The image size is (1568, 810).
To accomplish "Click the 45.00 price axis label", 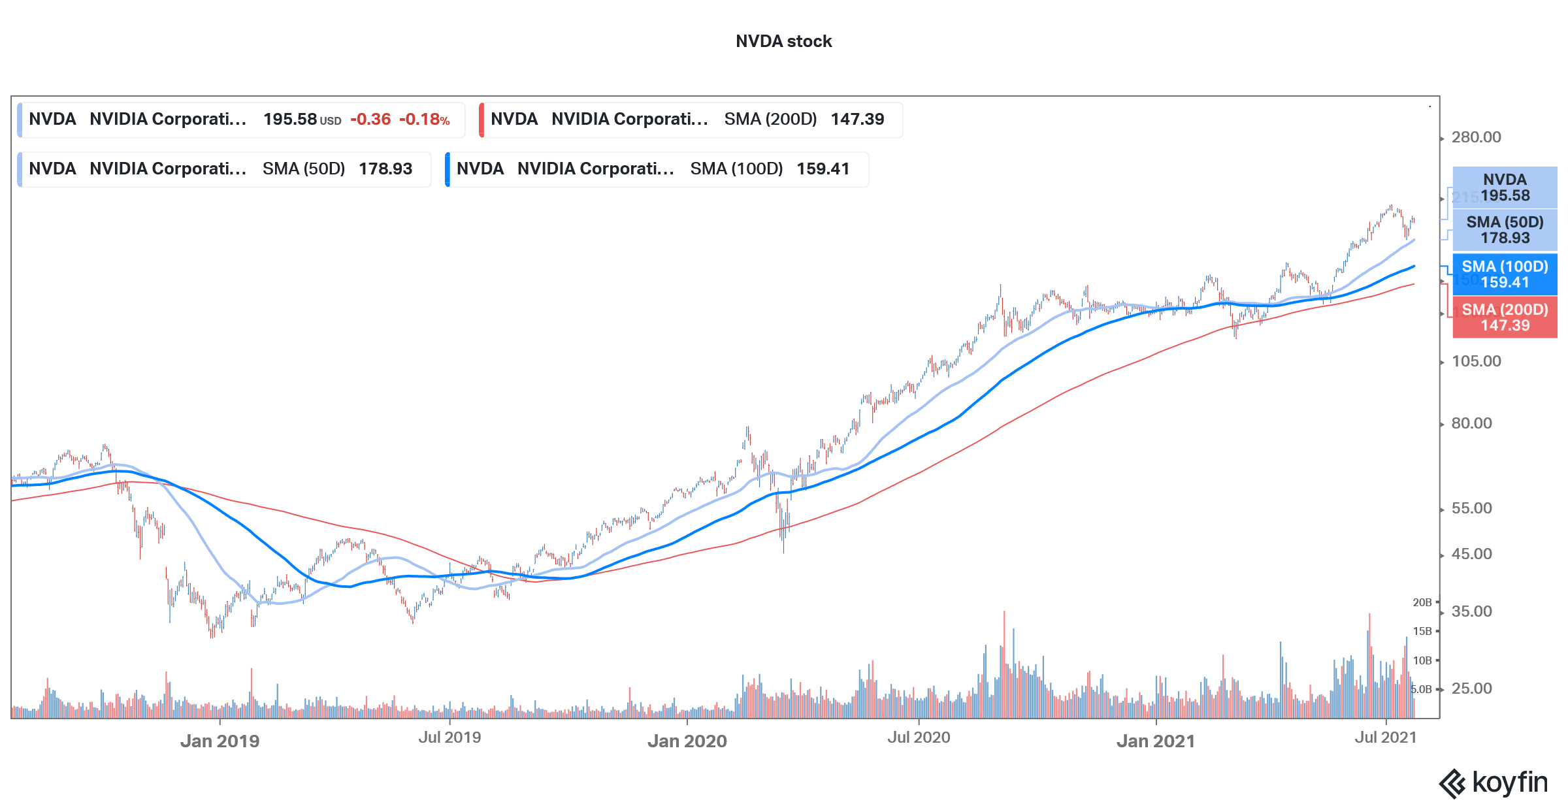I will (x=1471, y=554).
